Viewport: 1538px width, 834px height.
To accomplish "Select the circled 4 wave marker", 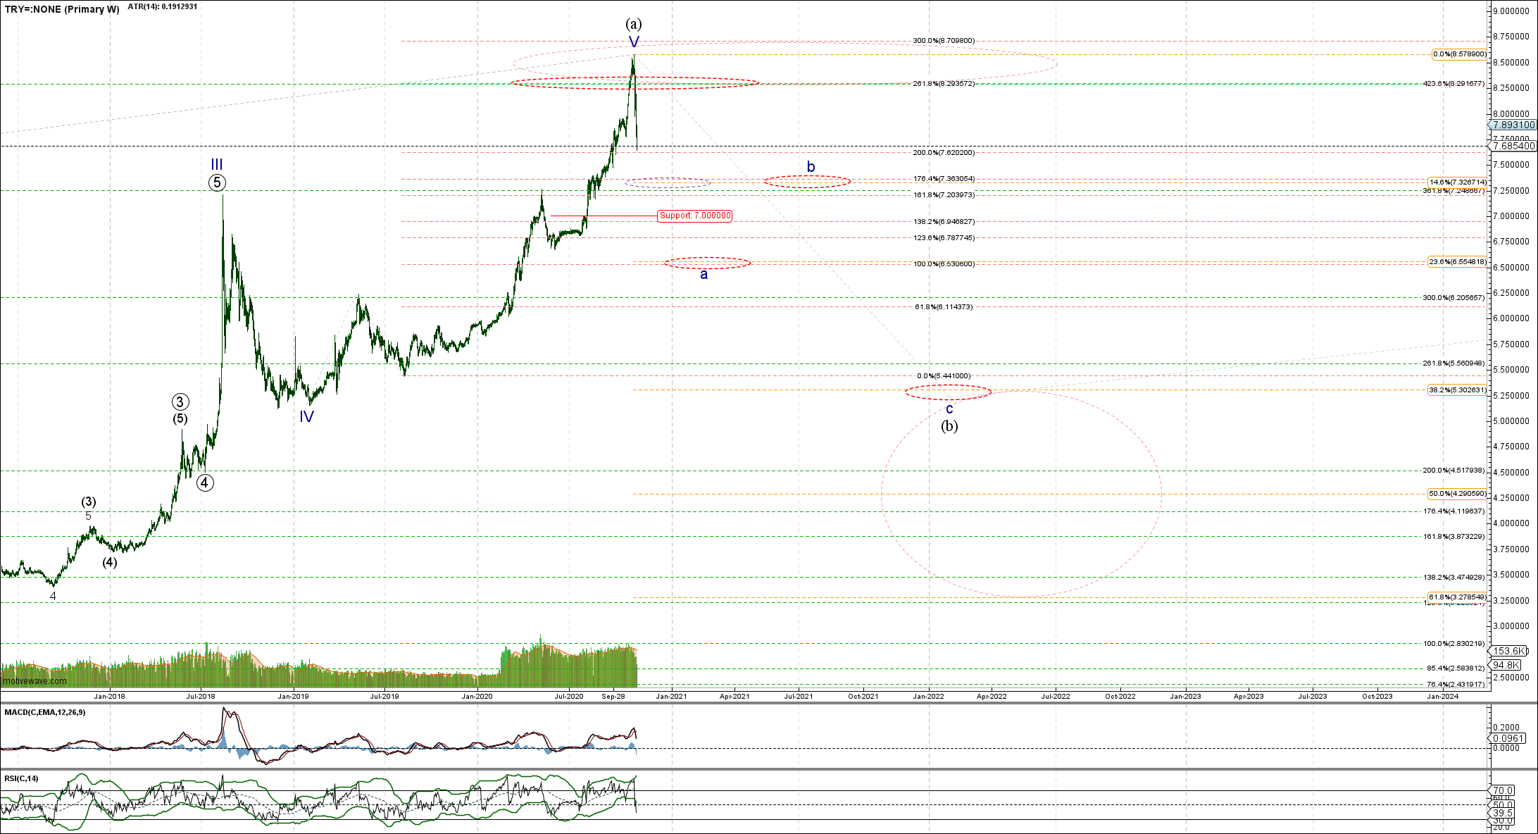I will 205,483.
